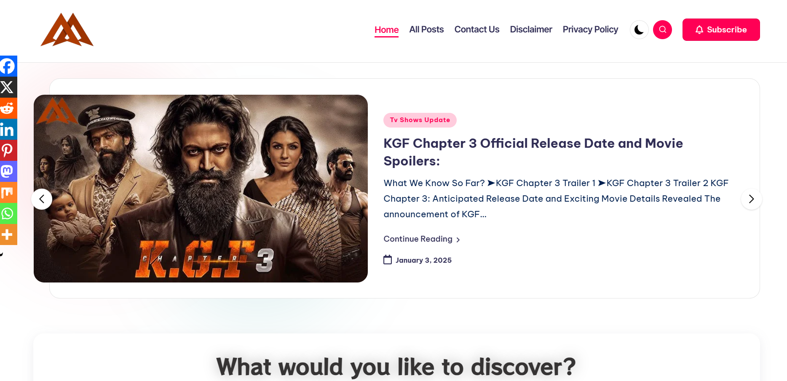787x381 pixels.
Task: Share the page on X
Action: click(8, 87)
